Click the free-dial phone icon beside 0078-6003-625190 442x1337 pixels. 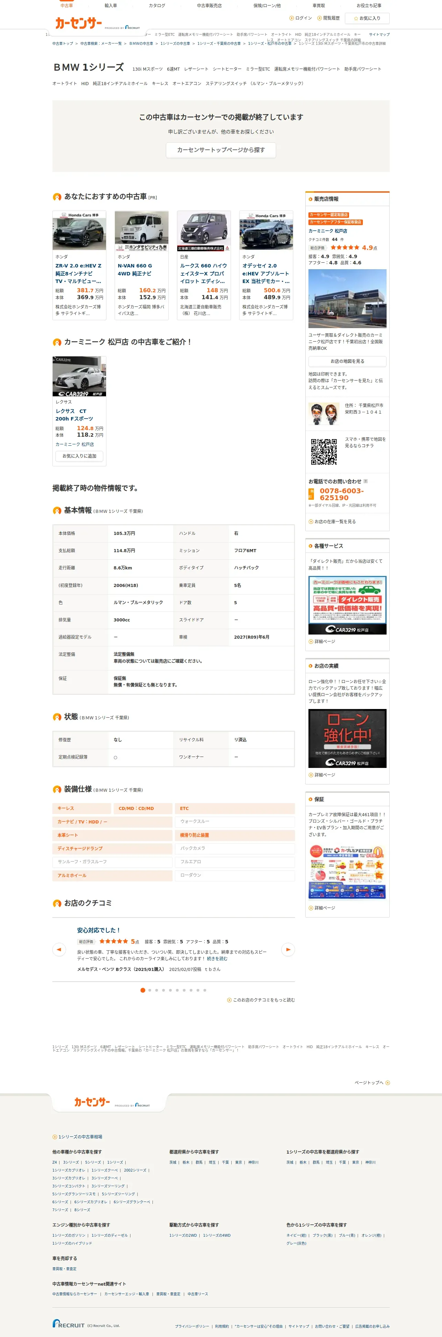coord(311,494)
